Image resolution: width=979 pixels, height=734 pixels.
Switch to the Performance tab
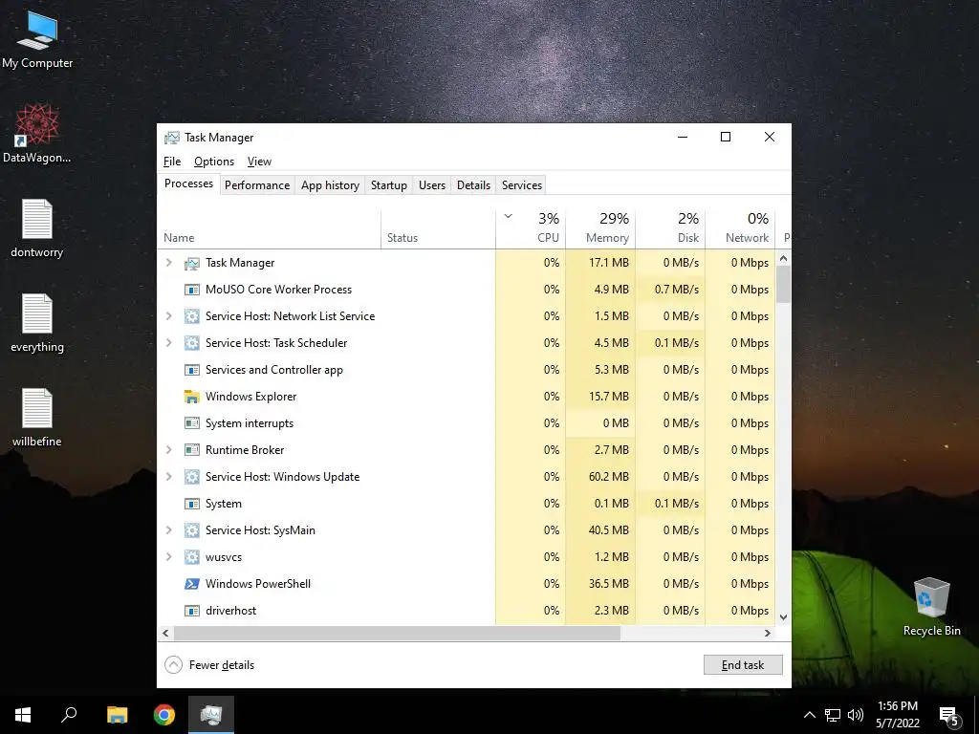pyautogui.click(x=257, y=185)
